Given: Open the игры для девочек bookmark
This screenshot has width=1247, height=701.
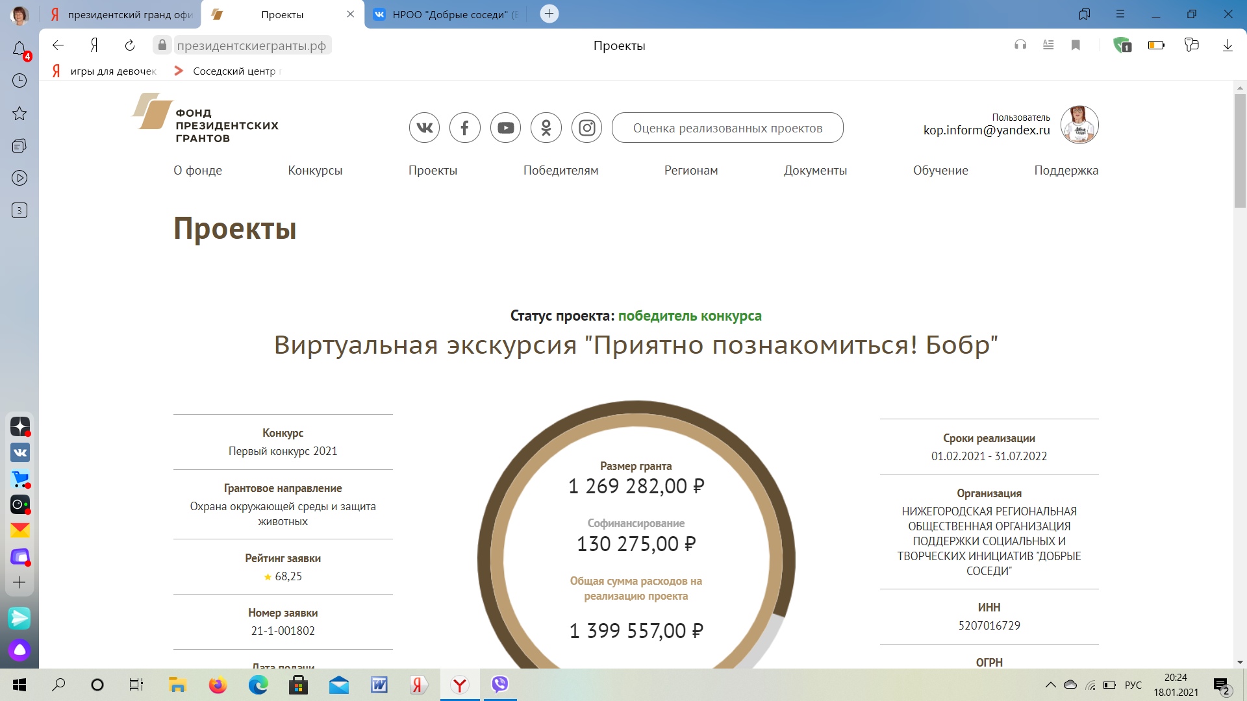Looking at the screenshot, I should click(x=105, y=71).
